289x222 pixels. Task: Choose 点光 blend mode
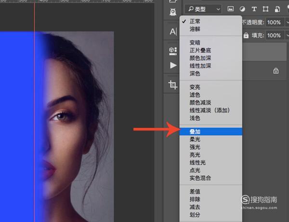point(210,170)
